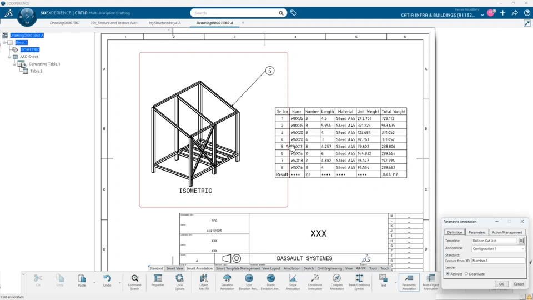Click the share arrow icon

pyautogui.click(x=515, y=13)
